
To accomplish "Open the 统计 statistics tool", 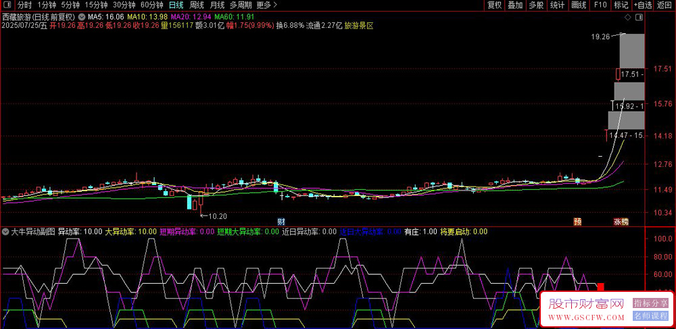I will (558, 5).
